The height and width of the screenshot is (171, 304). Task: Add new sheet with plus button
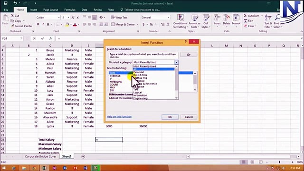tap(83, 156)
